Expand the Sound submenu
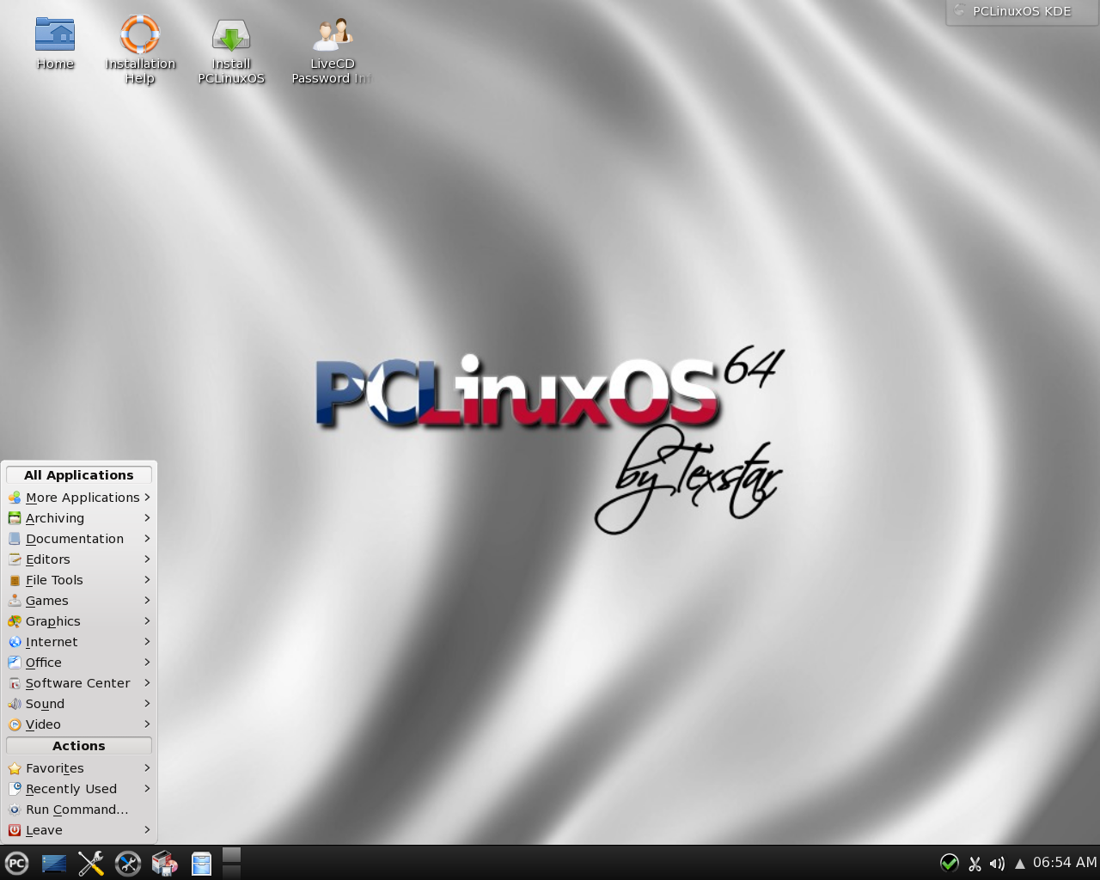 (x=79, y=704)
